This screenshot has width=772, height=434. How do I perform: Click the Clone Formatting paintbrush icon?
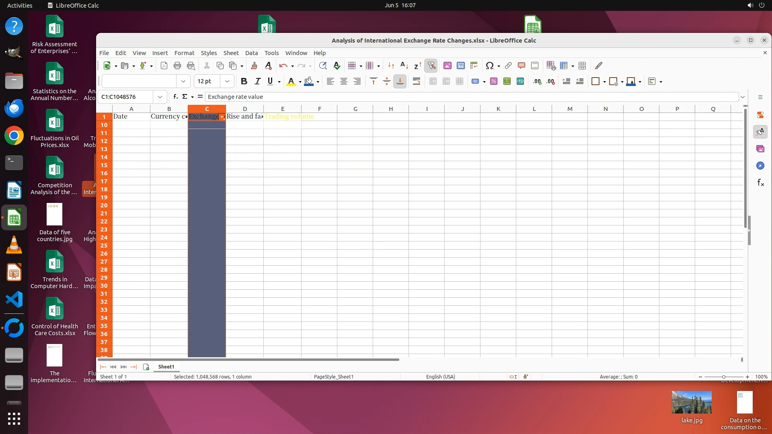pos(254,66)
